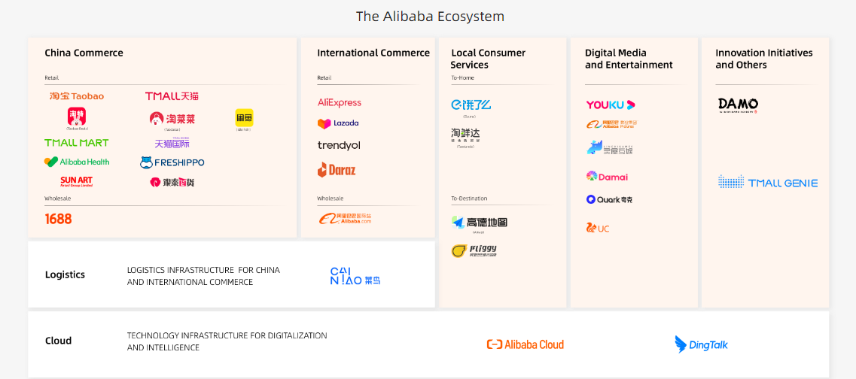Open the Quark browser logo

point(610,199)
